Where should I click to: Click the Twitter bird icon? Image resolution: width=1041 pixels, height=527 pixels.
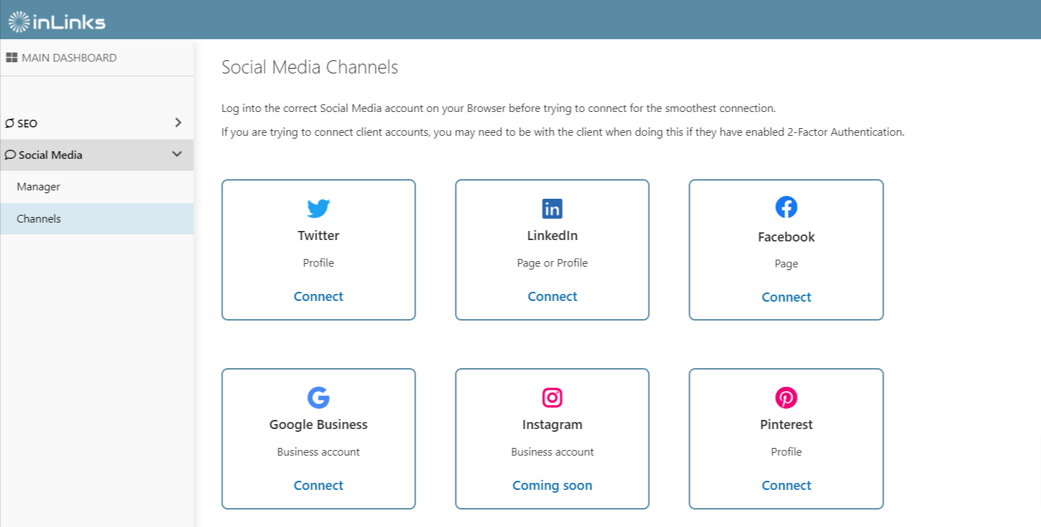point(318,209)
